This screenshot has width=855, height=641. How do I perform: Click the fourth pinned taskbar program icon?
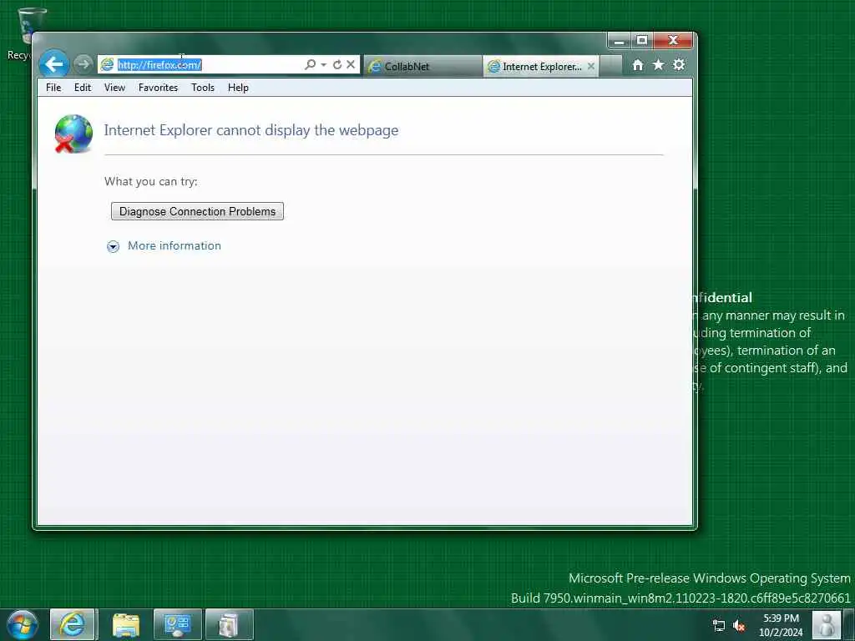click(229, 624)
